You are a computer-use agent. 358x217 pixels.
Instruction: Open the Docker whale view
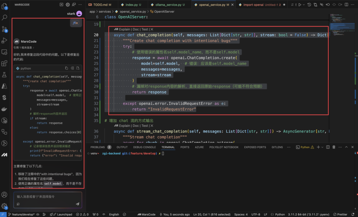[4, 109]
